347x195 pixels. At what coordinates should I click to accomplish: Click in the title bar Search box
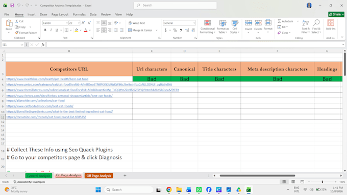pyautogui.click(x=175, y=5)
